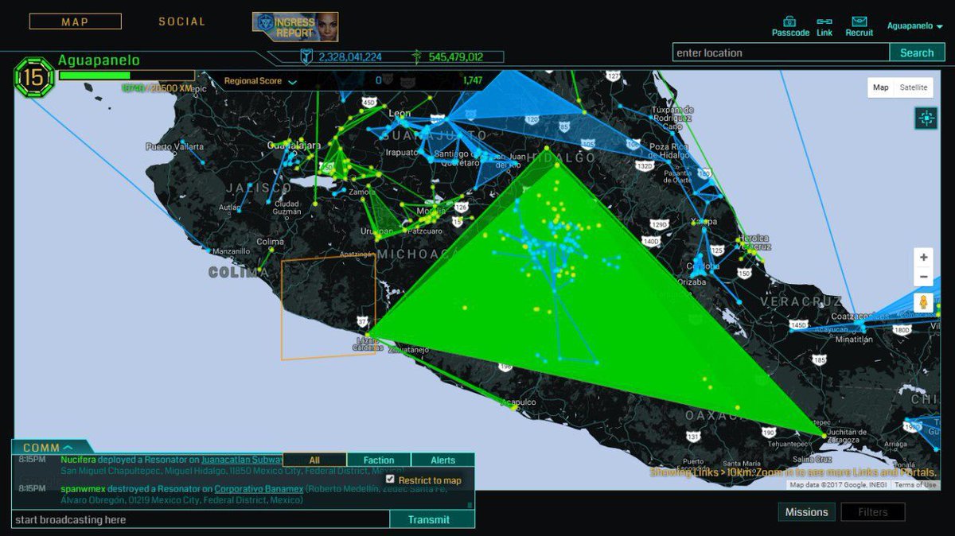Select the Alerts tab in COMM

click(x=443, y=460)
